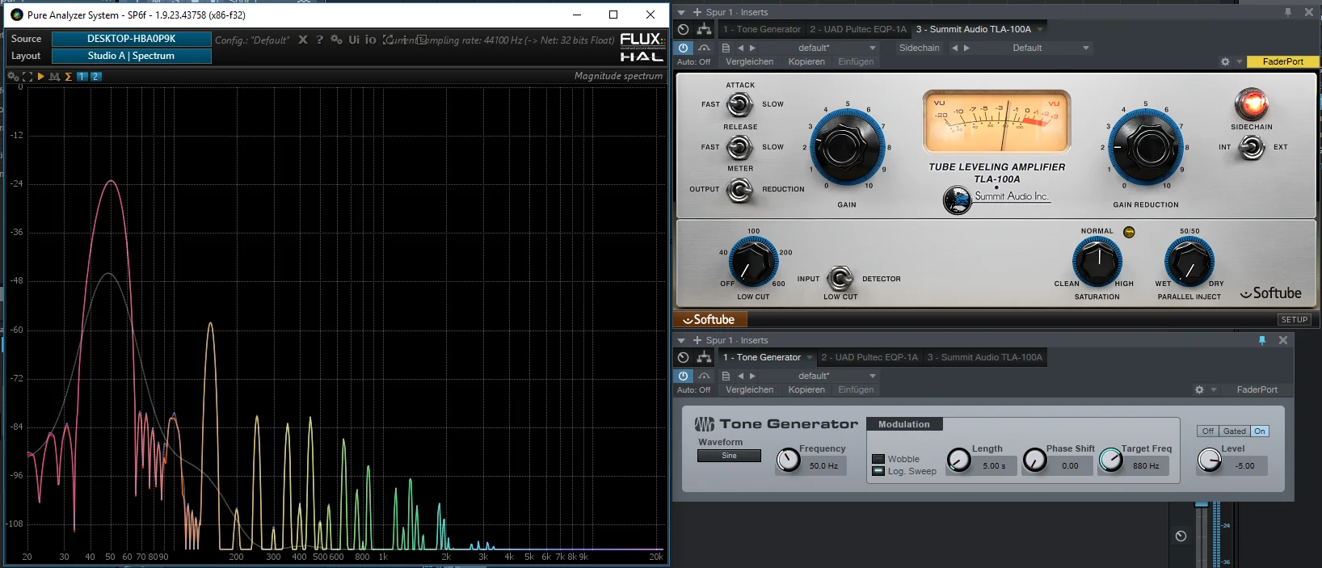Switch to 3 - Summit Audio TLA-100A tab in lower panel
The image size is (1322, 568).
tap(985, 357)
